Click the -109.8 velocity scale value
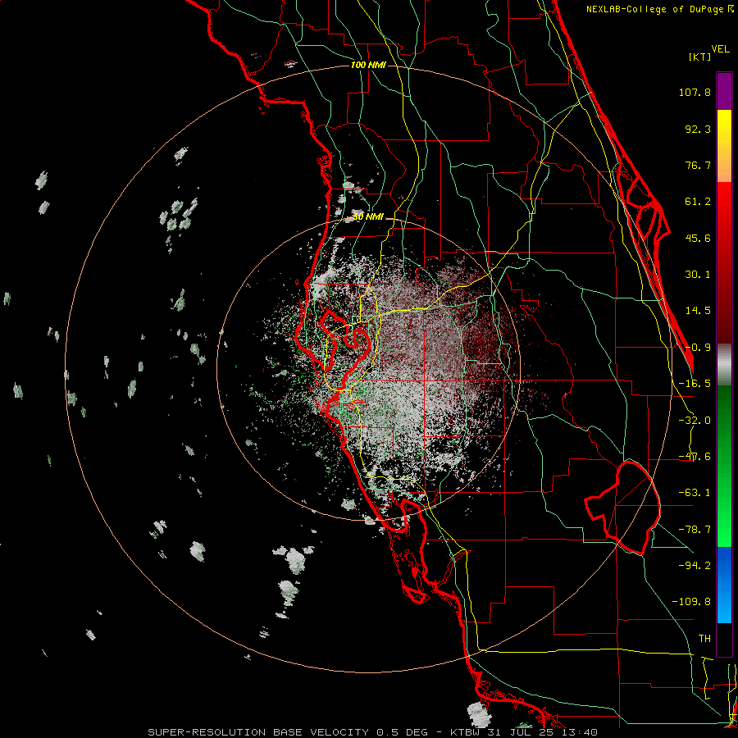 coord(692,602)
